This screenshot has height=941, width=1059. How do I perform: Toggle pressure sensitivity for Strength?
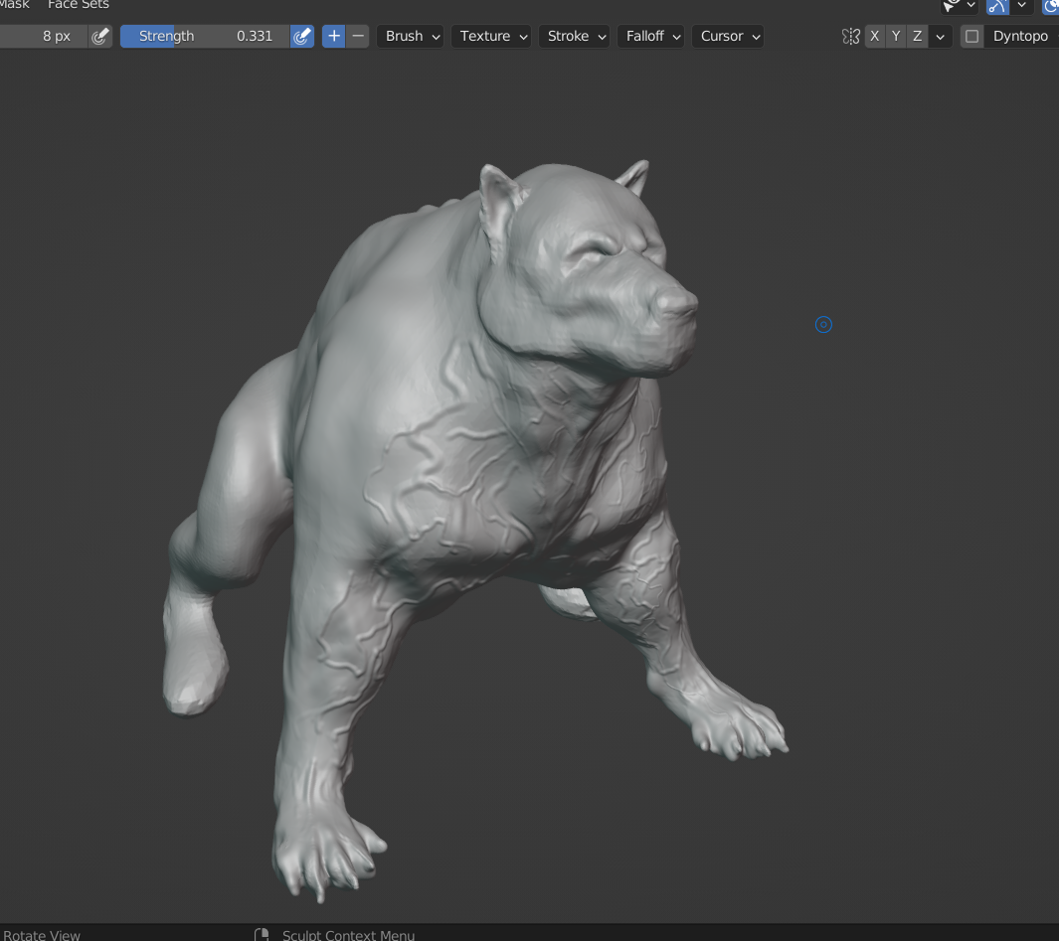(x=302, y=37)
